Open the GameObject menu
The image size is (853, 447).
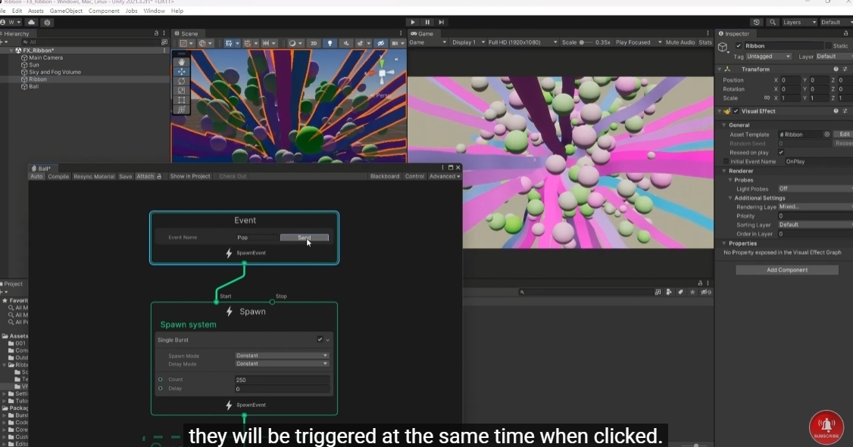tap(67, 11)
